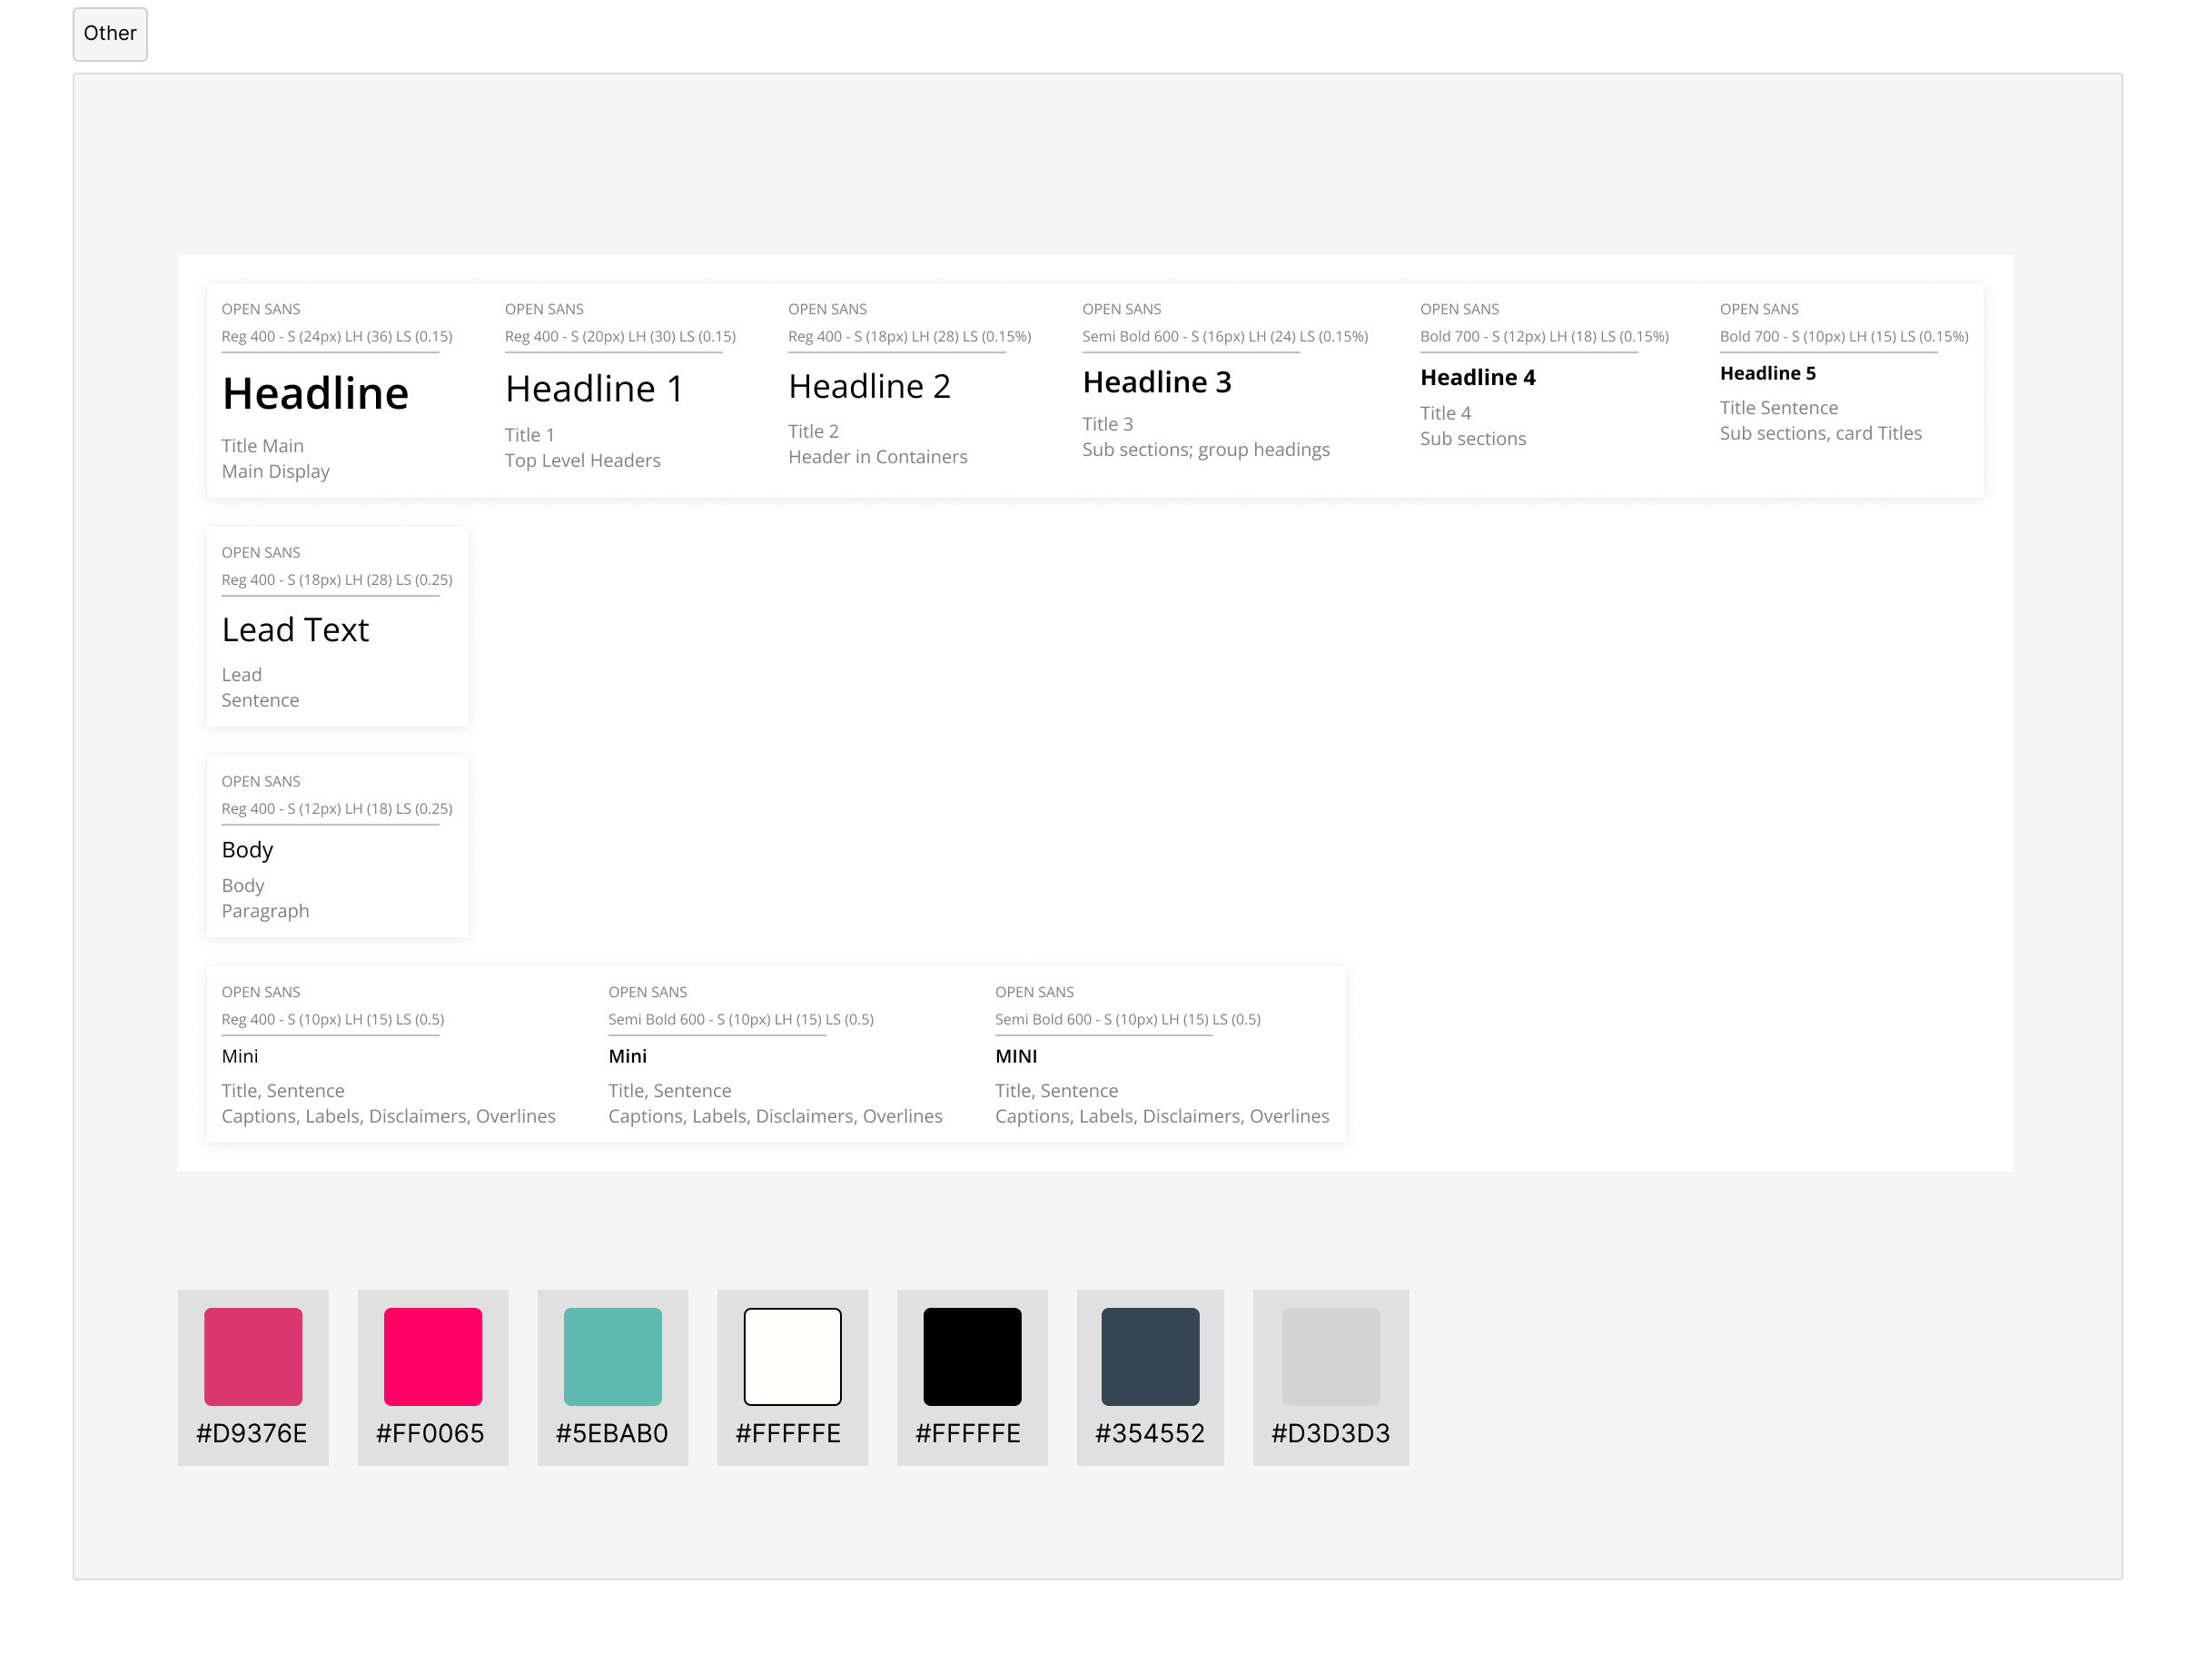This screenshot has height=1653, width=2196.
Task: Select the Body sample text heading
Action: [247, 850]
